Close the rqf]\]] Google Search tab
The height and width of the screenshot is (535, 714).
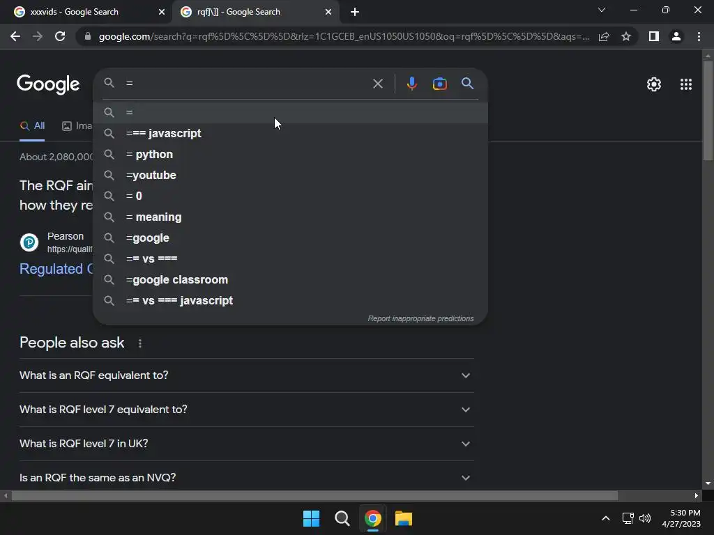coord(328,13)
